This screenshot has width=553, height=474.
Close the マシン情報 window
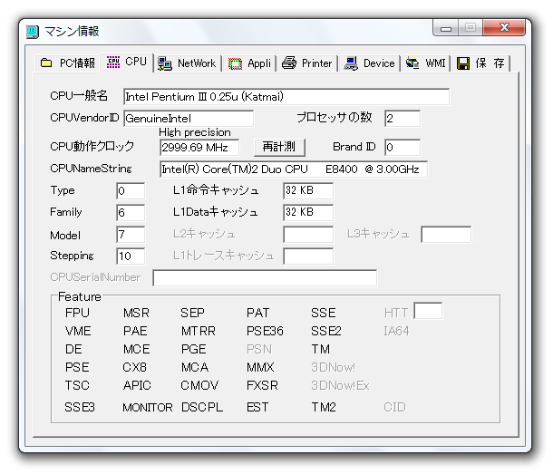(x=504, y=27)
